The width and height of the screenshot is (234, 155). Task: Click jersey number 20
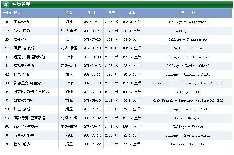click(7, 40)
